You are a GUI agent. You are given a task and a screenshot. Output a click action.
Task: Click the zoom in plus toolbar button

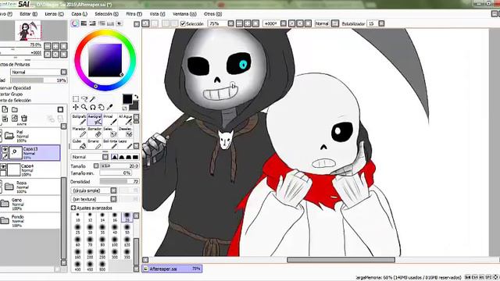(248, 24)
